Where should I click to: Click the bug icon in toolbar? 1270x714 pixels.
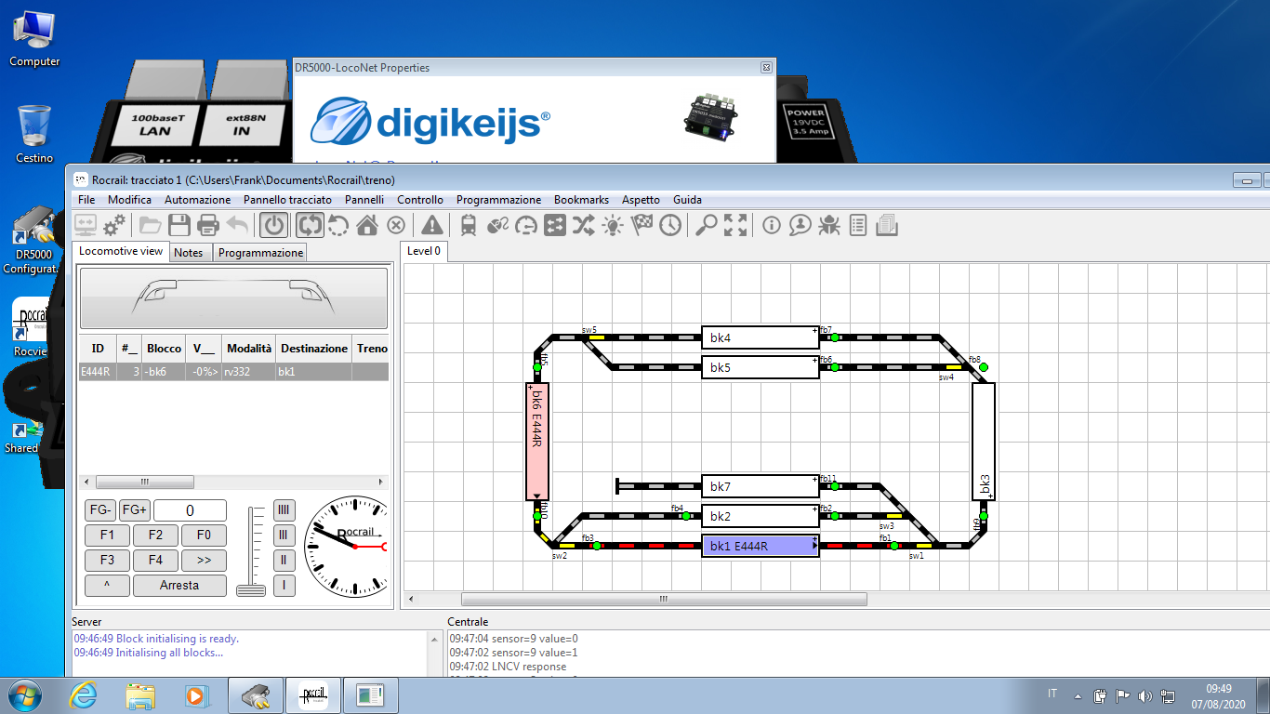coord(828,225)
